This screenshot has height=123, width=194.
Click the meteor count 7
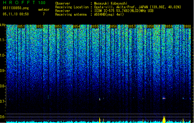[x=44, y=14]
